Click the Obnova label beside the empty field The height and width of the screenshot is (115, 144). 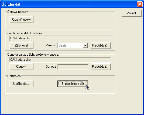click(51, 67)
